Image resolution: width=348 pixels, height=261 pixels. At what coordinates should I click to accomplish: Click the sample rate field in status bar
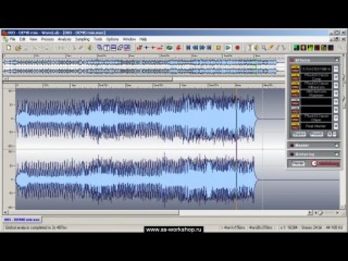pyautogui.click(x=334, y=228)
